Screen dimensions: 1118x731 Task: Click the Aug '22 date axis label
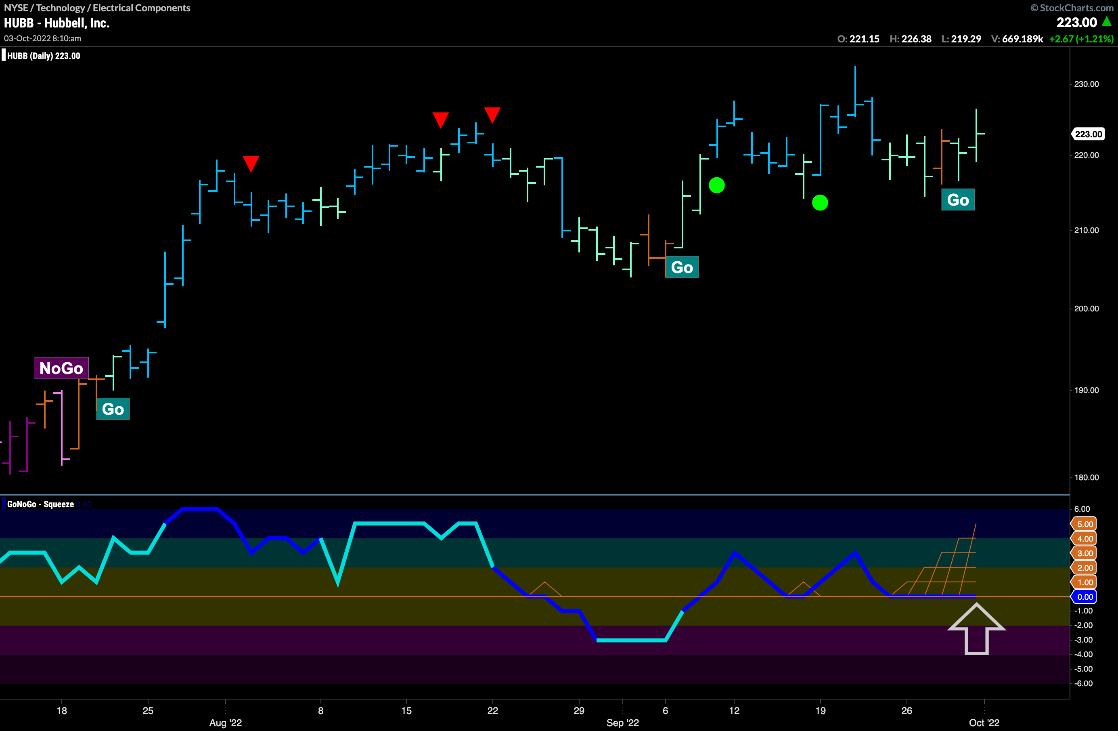click(x=226, y=723)
